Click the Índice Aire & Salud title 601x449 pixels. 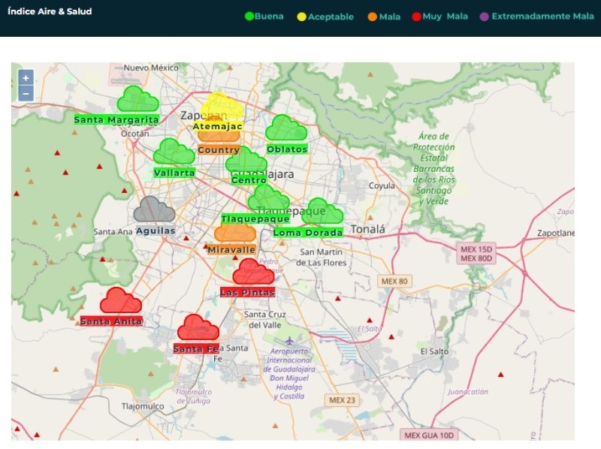[x=50, y=11]
